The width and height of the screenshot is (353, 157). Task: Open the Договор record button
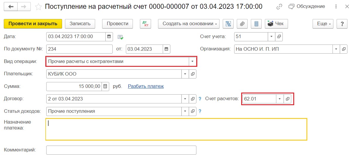pos(193,99)
